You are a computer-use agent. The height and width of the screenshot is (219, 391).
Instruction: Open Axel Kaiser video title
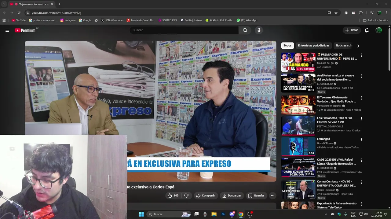[x=335, y=78]
